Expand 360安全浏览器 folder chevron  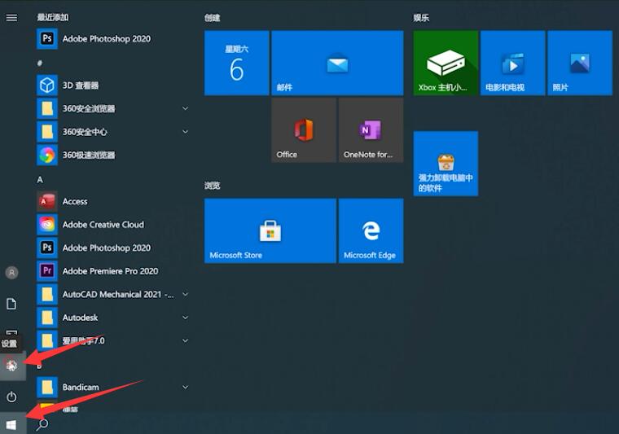point(185,108)
